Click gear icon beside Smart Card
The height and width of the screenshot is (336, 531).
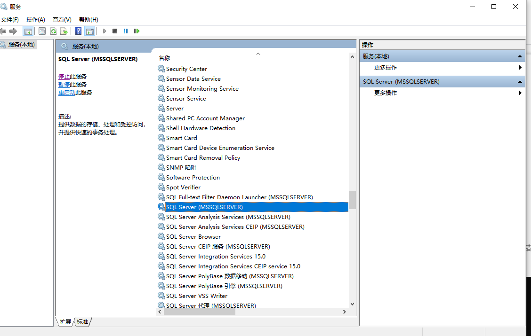pyautogui.click(x=161, y=138)
